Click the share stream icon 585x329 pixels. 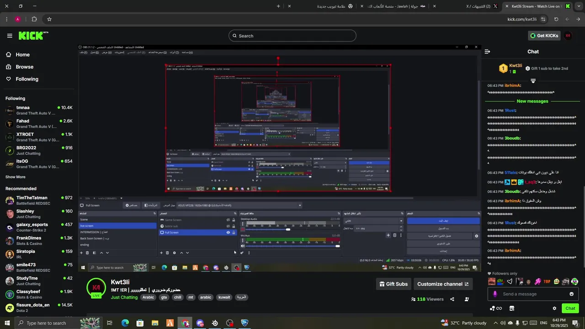click(452, 299)
